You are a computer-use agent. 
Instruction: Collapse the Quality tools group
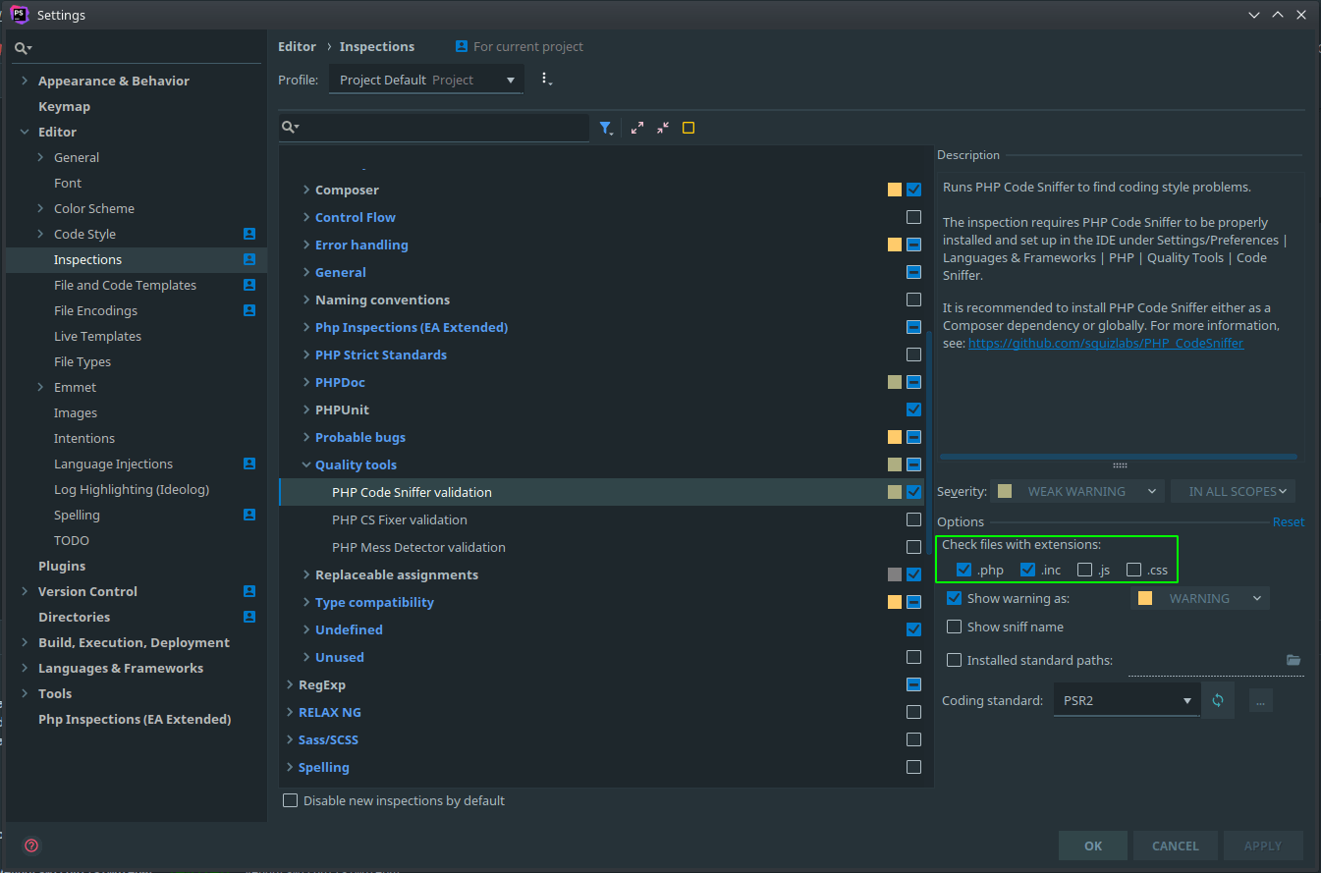tap(307, 464)
